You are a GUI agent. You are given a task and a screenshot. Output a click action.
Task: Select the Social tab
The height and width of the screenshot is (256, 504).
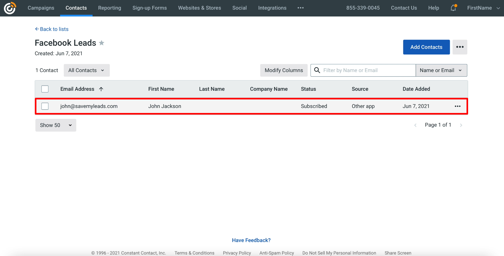click(240, 8)
